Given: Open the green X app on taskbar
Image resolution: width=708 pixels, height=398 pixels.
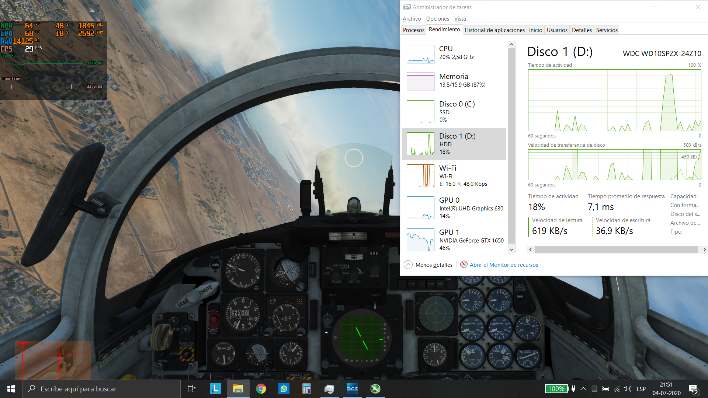Looking at the screenshot, I should tap(375, 389).
